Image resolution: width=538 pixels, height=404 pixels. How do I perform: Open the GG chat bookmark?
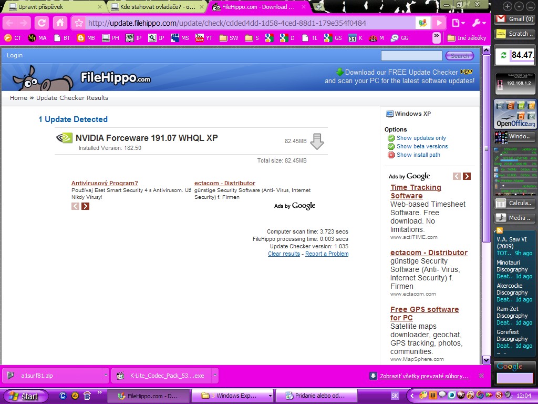(x=400, y=38)
